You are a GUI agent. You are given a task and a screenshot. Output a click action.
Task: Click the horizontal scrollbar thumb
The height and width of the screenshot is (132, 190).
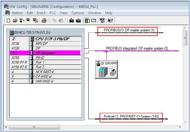34,127
